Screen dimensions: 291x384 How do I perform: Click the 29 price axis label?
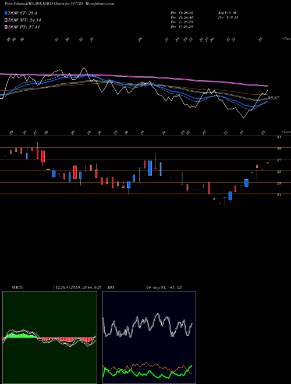(x=279, y=148)
